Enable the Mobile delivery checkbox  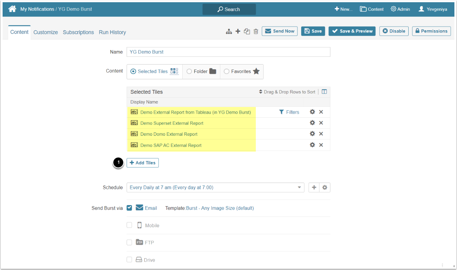(129, 225)
